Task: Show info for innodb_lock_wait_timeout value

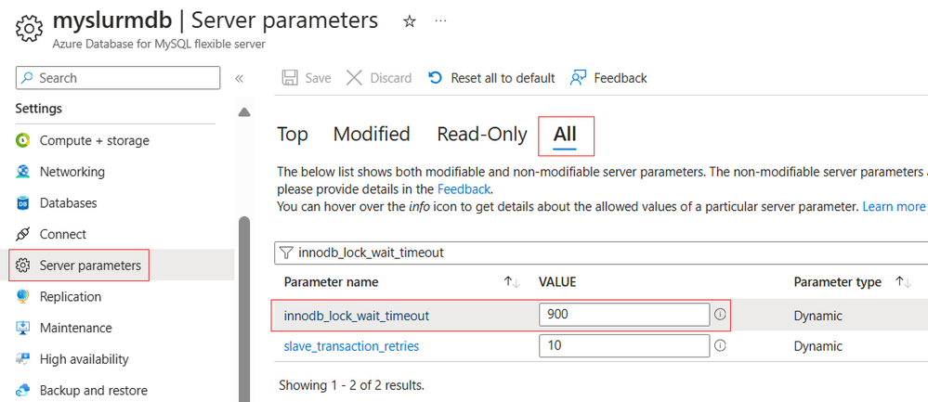Action: (720, 315)
